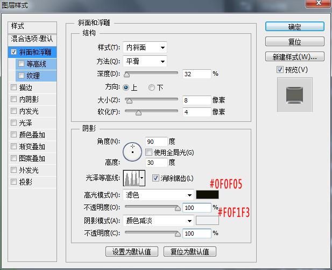Screen dimensions: 332x270
Task: Click the 复位 reset button
Action: tap(294, 41)
